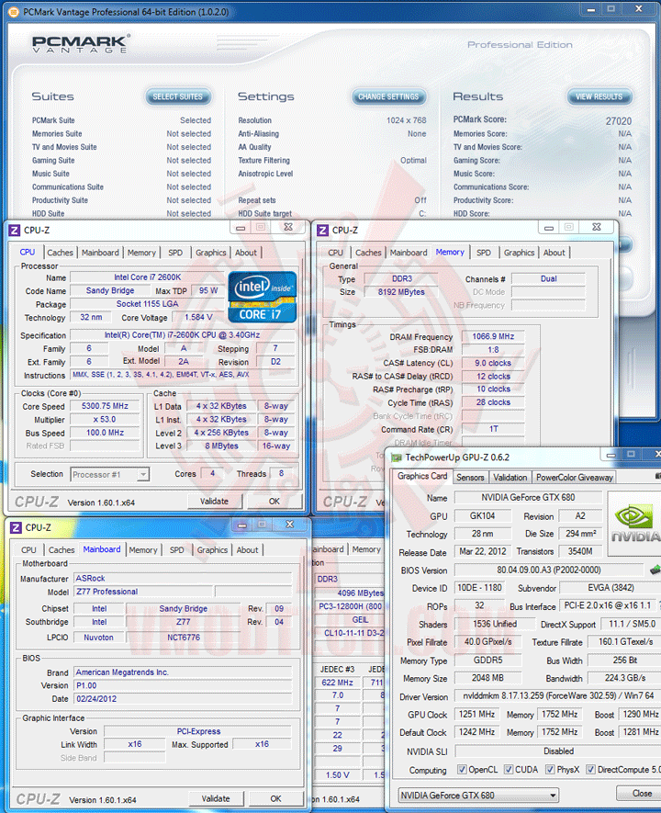Select About tab in Memory CPU-Z window
Screen dimensions: 661x813
click(x=555, y=253)
